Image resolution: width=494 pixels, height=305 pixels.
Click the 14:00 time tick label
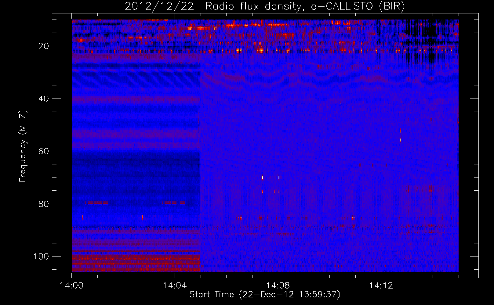tap(72, 286)
